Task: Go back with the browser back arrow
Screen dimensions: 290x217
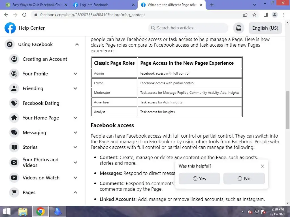Action: (6, 15)
